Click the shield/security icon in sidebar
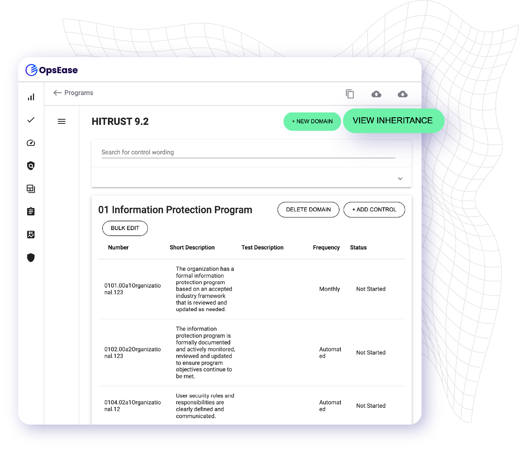519x451 pixels. pos(30,257)
